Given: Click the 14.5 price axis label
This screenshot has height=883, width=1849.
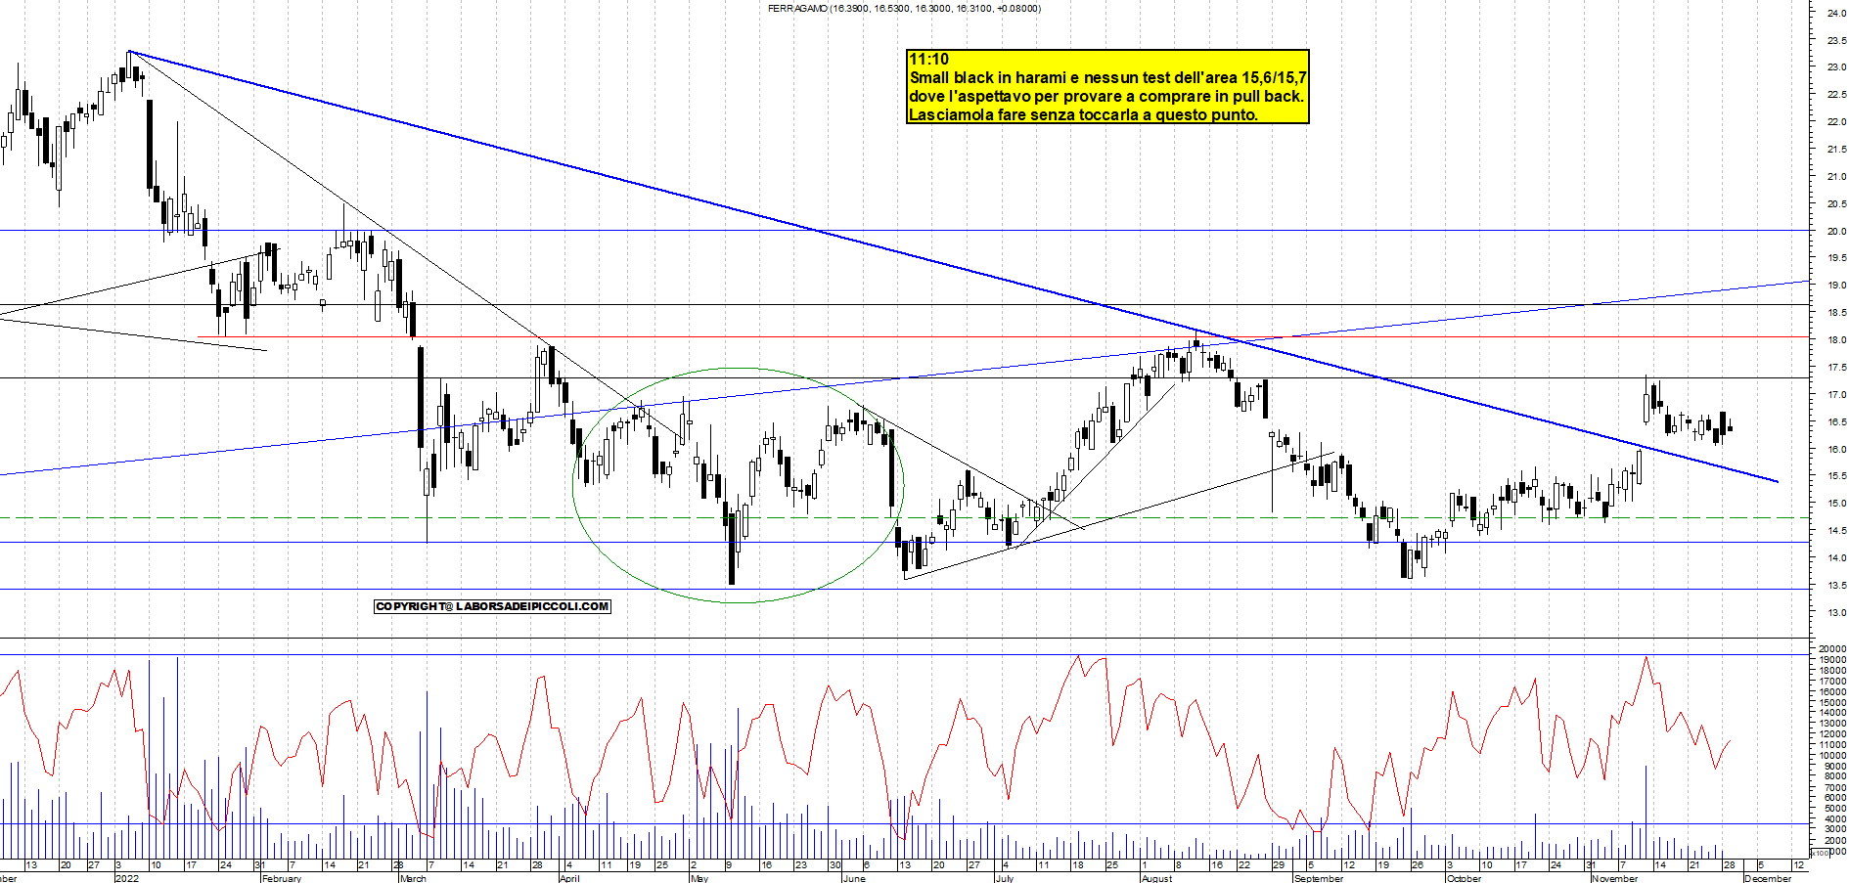Looking at the screenshot, I should [x=1836, y=531].
